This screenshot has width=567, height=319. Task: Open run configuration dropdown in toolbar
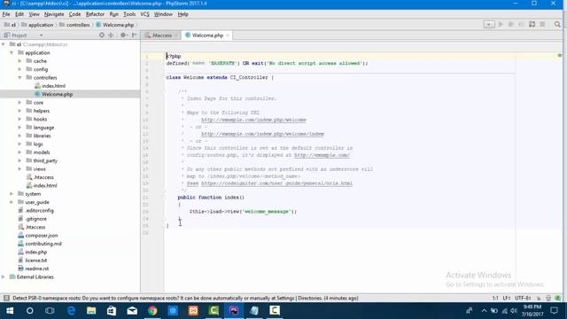pyautogui.click(x=489, y=24)
